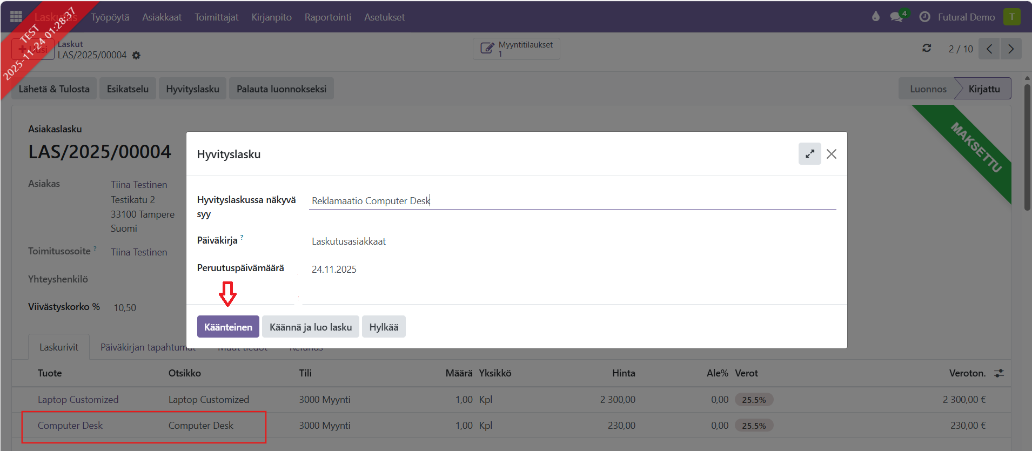This screenshot has height=451, width=1032.
Task: Expand the Hyvityslasku dialog to full screen
Action: click(x=809, y=154)
